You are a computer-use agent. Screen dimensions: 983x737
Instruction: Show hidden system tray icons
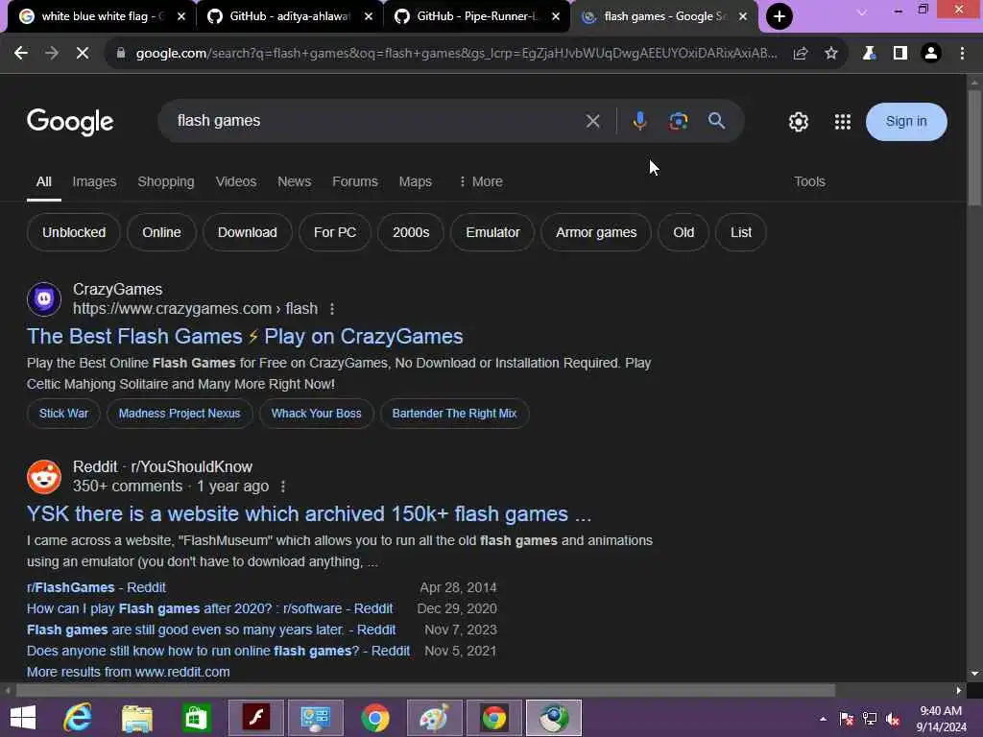point(823,719)
